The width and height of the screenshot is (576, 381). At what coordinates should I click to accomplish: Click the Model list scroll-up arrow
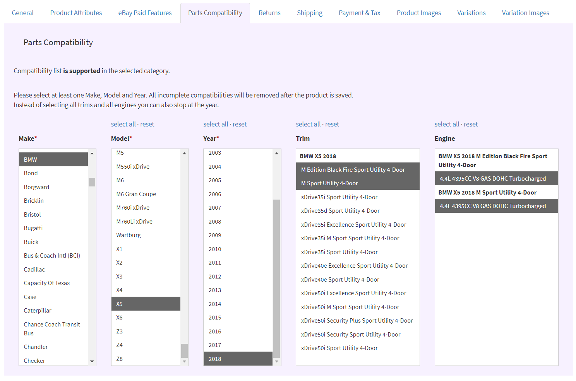[185, 154]
